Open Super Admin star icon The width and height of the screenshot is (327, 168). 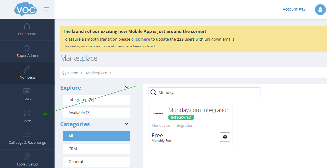[27, 48]
